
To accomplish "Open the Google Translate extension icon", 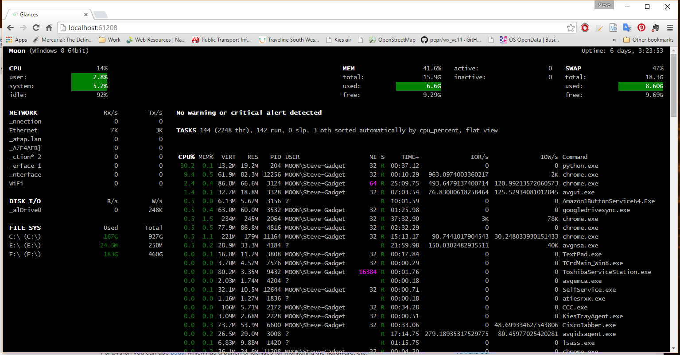I will [627, 27].
